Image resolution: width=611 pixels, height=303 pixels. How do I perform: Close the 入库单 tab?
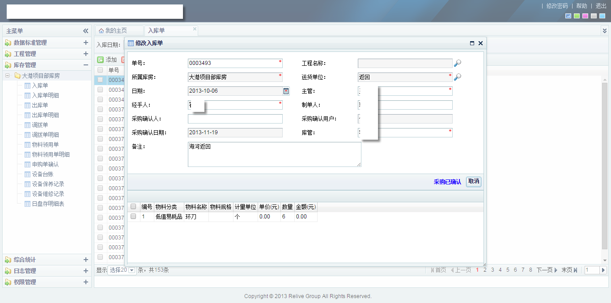(195, 29)
